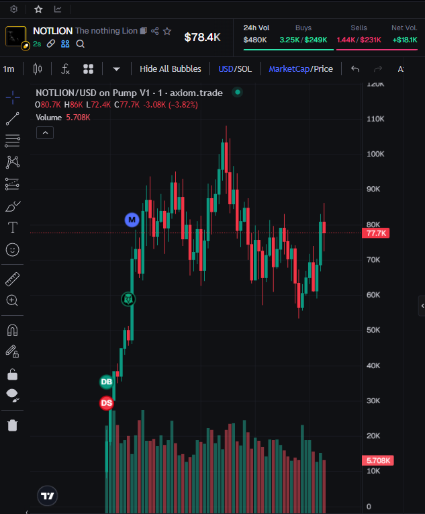
Task: Click the NOTLION/USD chart title
Action: coord(129,93)
